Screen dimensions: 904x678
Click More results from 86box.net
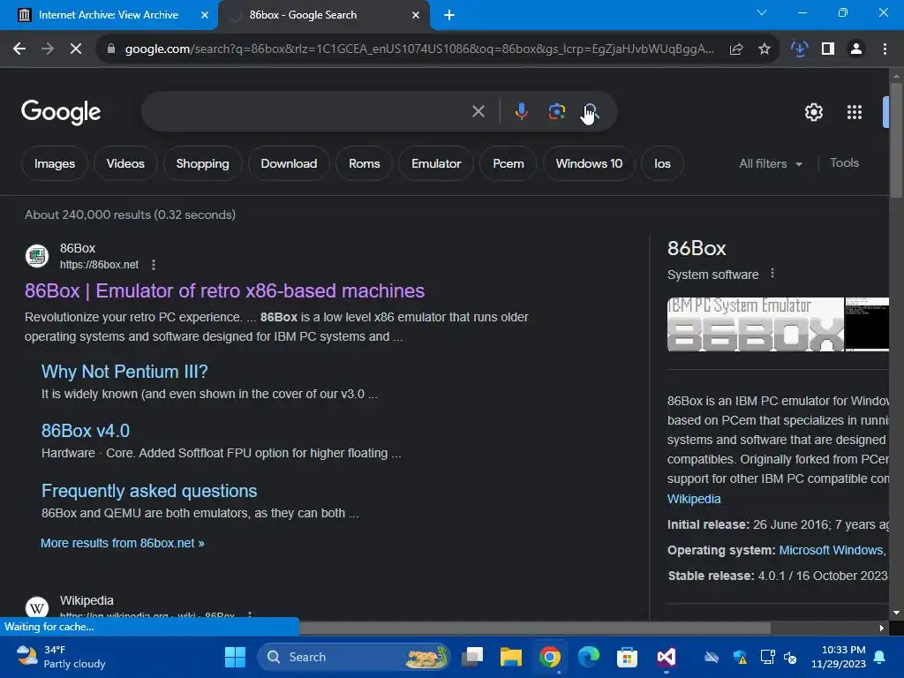pyautogui.click(x=122, y=543)
